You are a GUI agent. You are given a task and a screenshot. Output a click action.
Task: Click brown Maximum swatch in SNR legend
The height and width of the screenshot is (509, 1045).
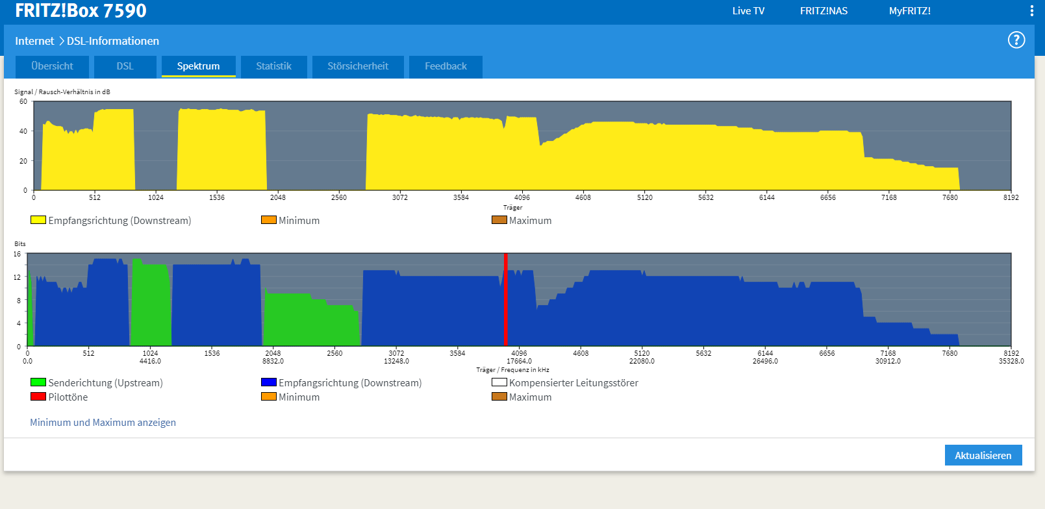(x=499, y=220)
